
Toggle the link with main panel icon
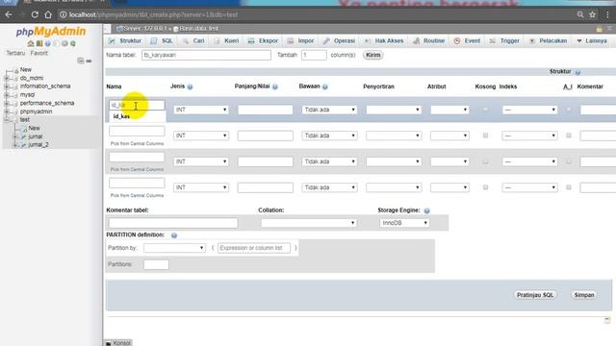[89, 61]
